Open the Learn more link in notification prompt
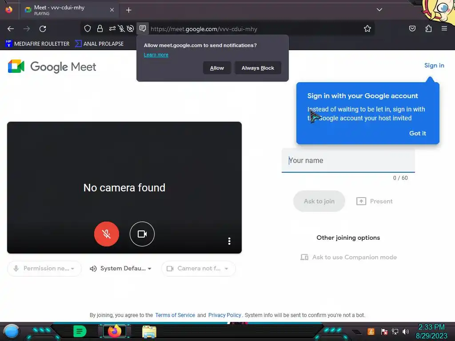The width and height of the screenshot is (455, 341). click(156, 55)
